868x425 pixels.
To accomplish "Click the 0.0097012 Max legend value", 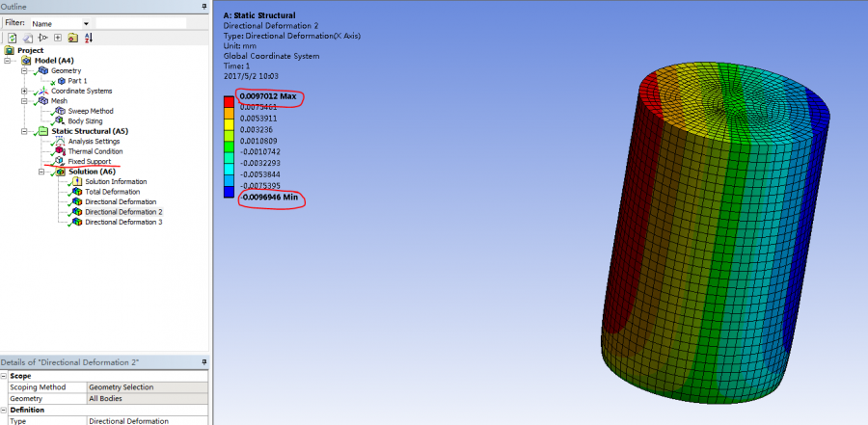I will point(268,96).
